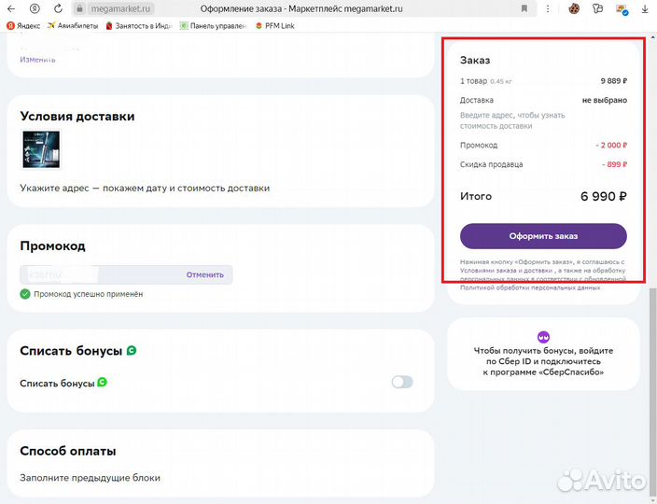
Task: Open the downloads arrow icon
Action: (x=645, y=8)
